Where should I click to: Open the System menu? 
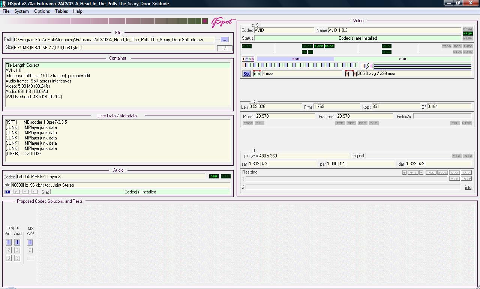coord(21,11)
